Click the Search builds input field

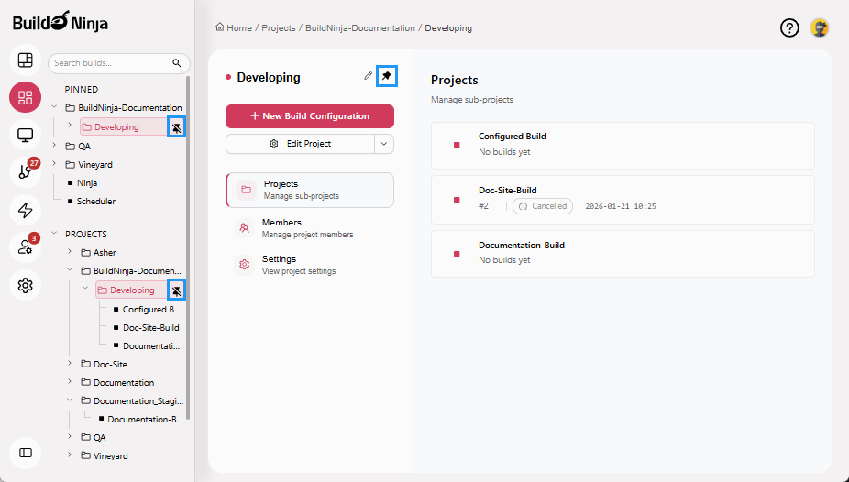110,63
